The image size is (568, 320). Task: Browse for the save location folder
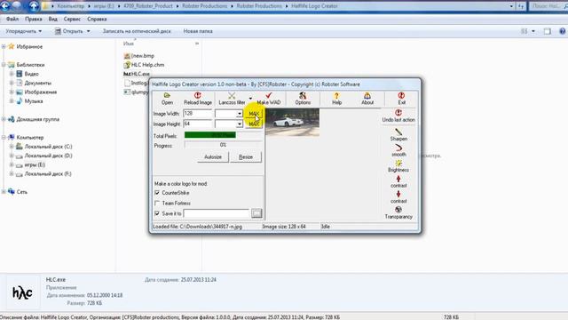click(x=256, y=213)
